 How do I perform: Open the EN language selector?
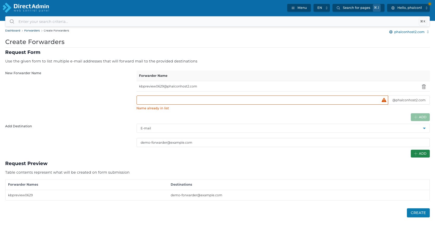click(x=322, y=8)
